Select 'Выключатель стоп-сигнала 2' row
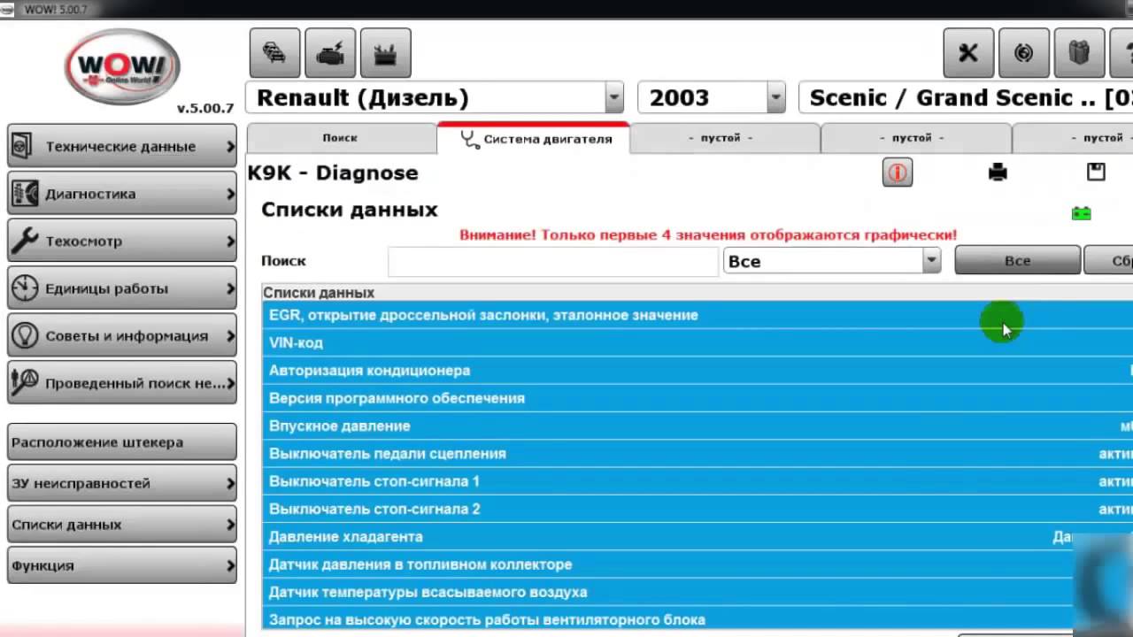This screenshot has height=637, width=1133. [698, 509]
